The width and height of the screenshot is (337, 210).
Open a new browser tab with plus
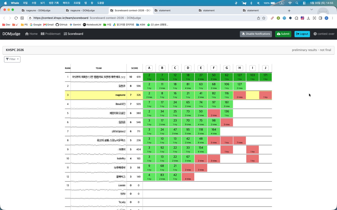[289, 11]
